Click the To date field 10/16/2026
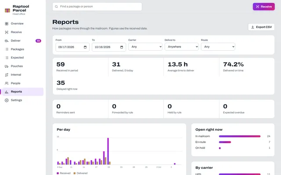The image size is (281, 175). point(109,47)
